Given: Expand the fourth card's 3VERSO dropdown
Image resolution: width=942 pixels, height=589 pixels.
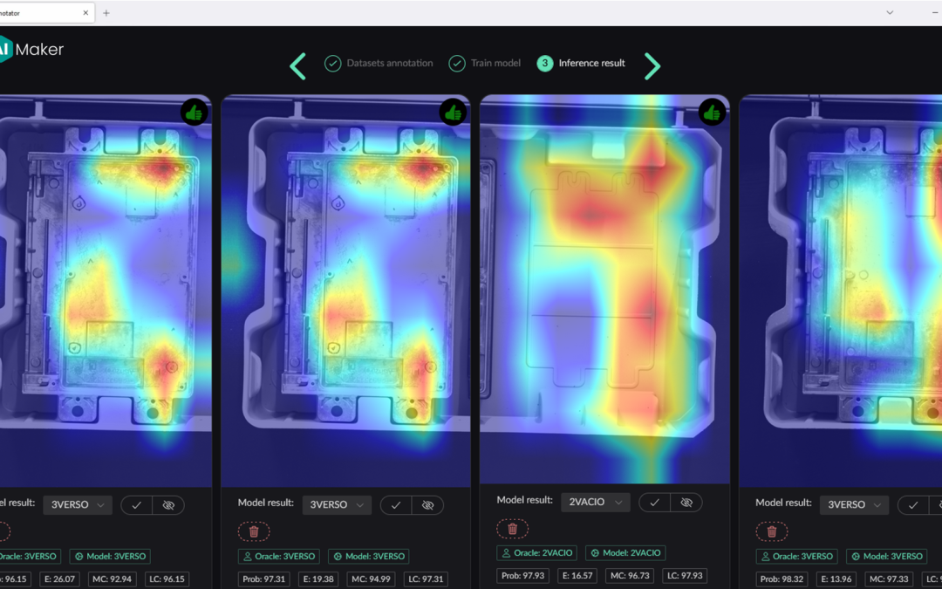Looking at the screenshot, I should click(854, 505).
